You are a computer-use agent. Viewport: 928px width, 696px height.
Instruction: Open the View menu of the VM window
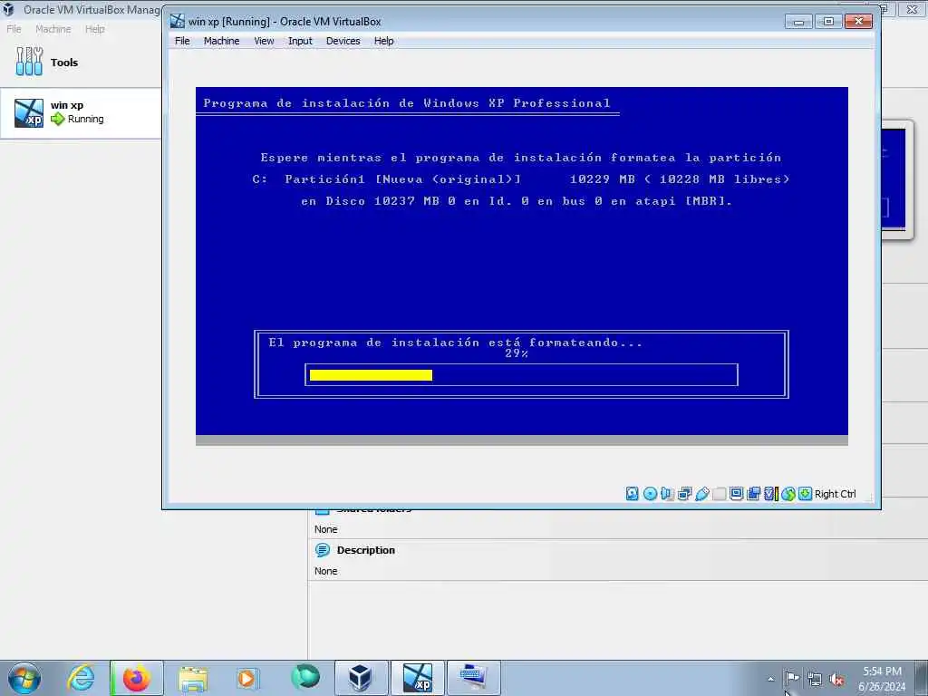pos(264,41)
